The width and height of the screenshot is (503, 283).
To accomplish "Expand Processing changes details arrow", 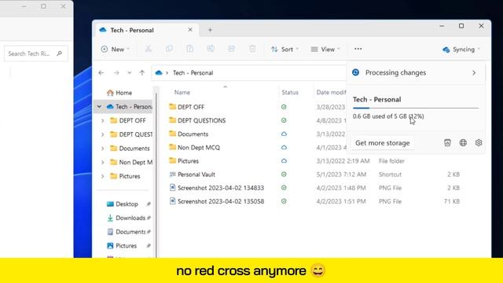I will (474, 73).
